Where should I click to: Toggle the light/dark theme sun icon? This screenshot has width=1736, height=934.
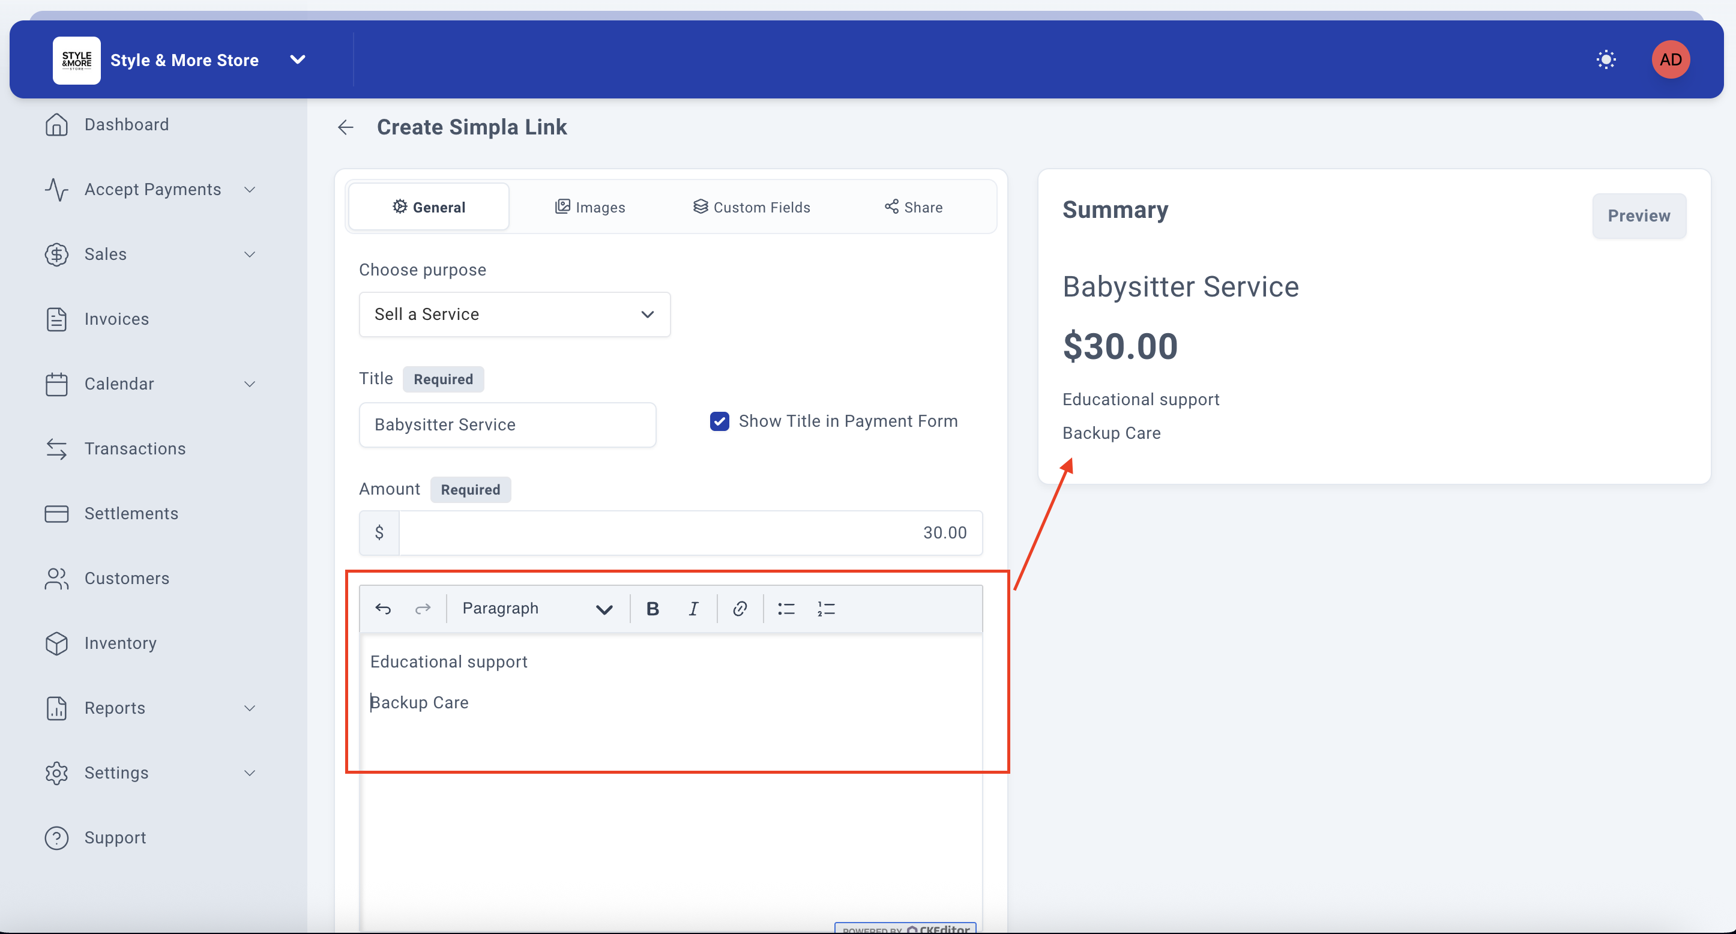(1606, 59)
